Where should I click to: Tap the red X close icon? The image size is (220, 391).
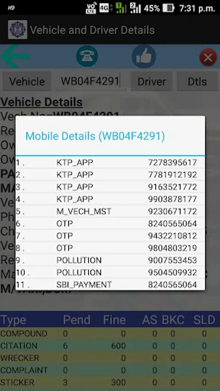tap(208, 57)
